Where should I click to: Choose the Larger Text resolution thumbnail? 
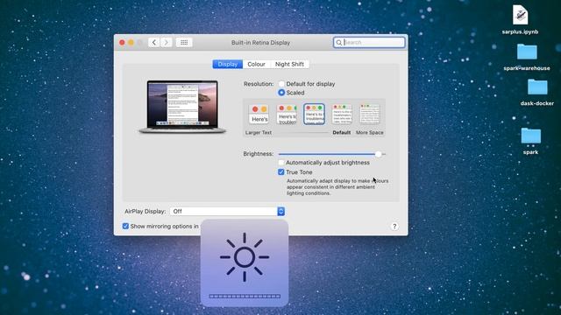click(x=259, y=115)
